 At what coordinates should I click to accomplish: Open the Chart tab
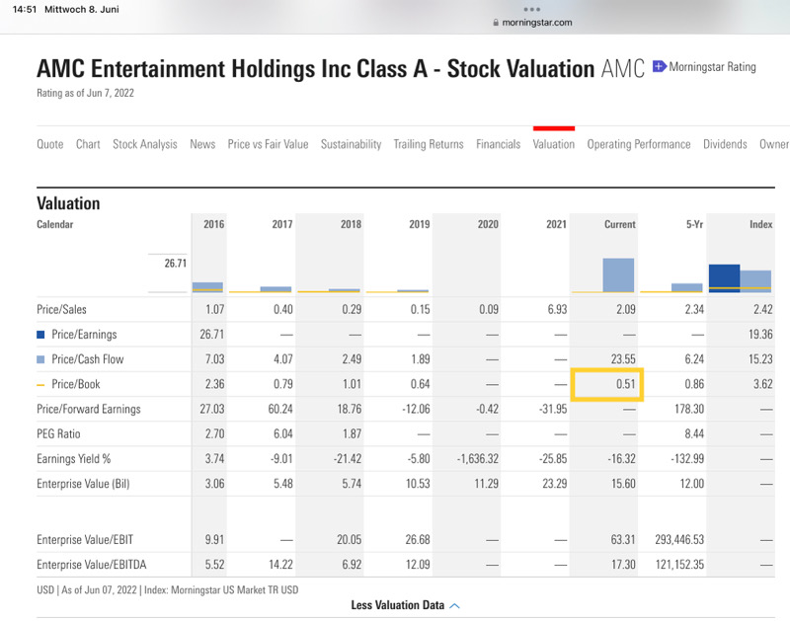[x=87, y=143]
